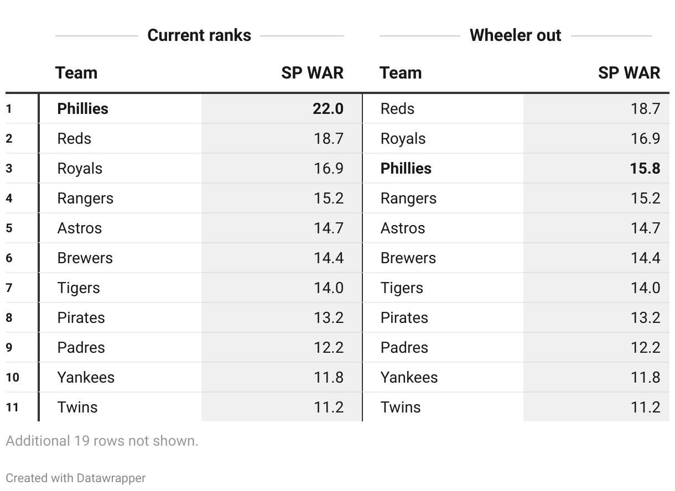Select Reds in the Wheeler out column
The width and height of the screenshot is (675, 491).
pos(397,108)
